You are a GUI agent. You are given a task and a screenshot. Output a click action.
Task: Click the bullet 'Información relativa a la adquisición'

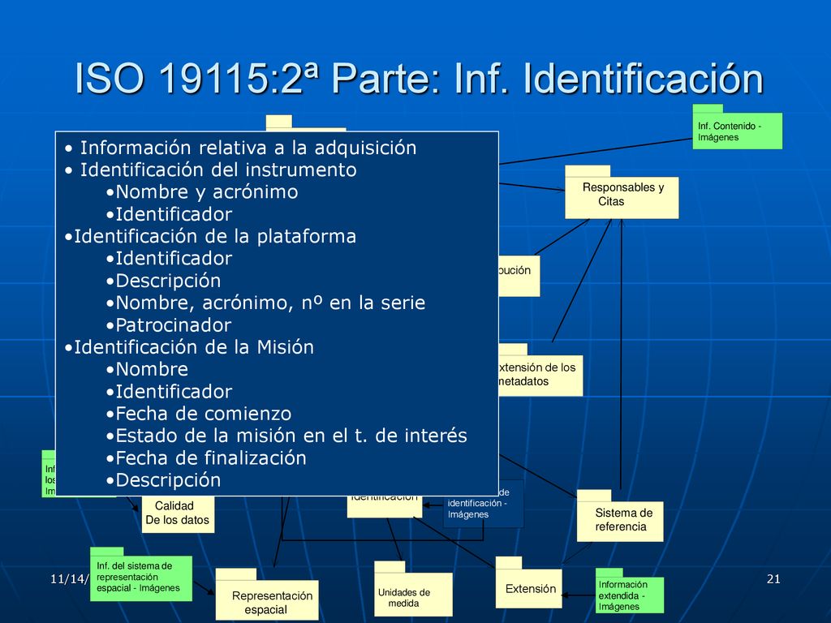pyautogui.click(x=248, y=148)
